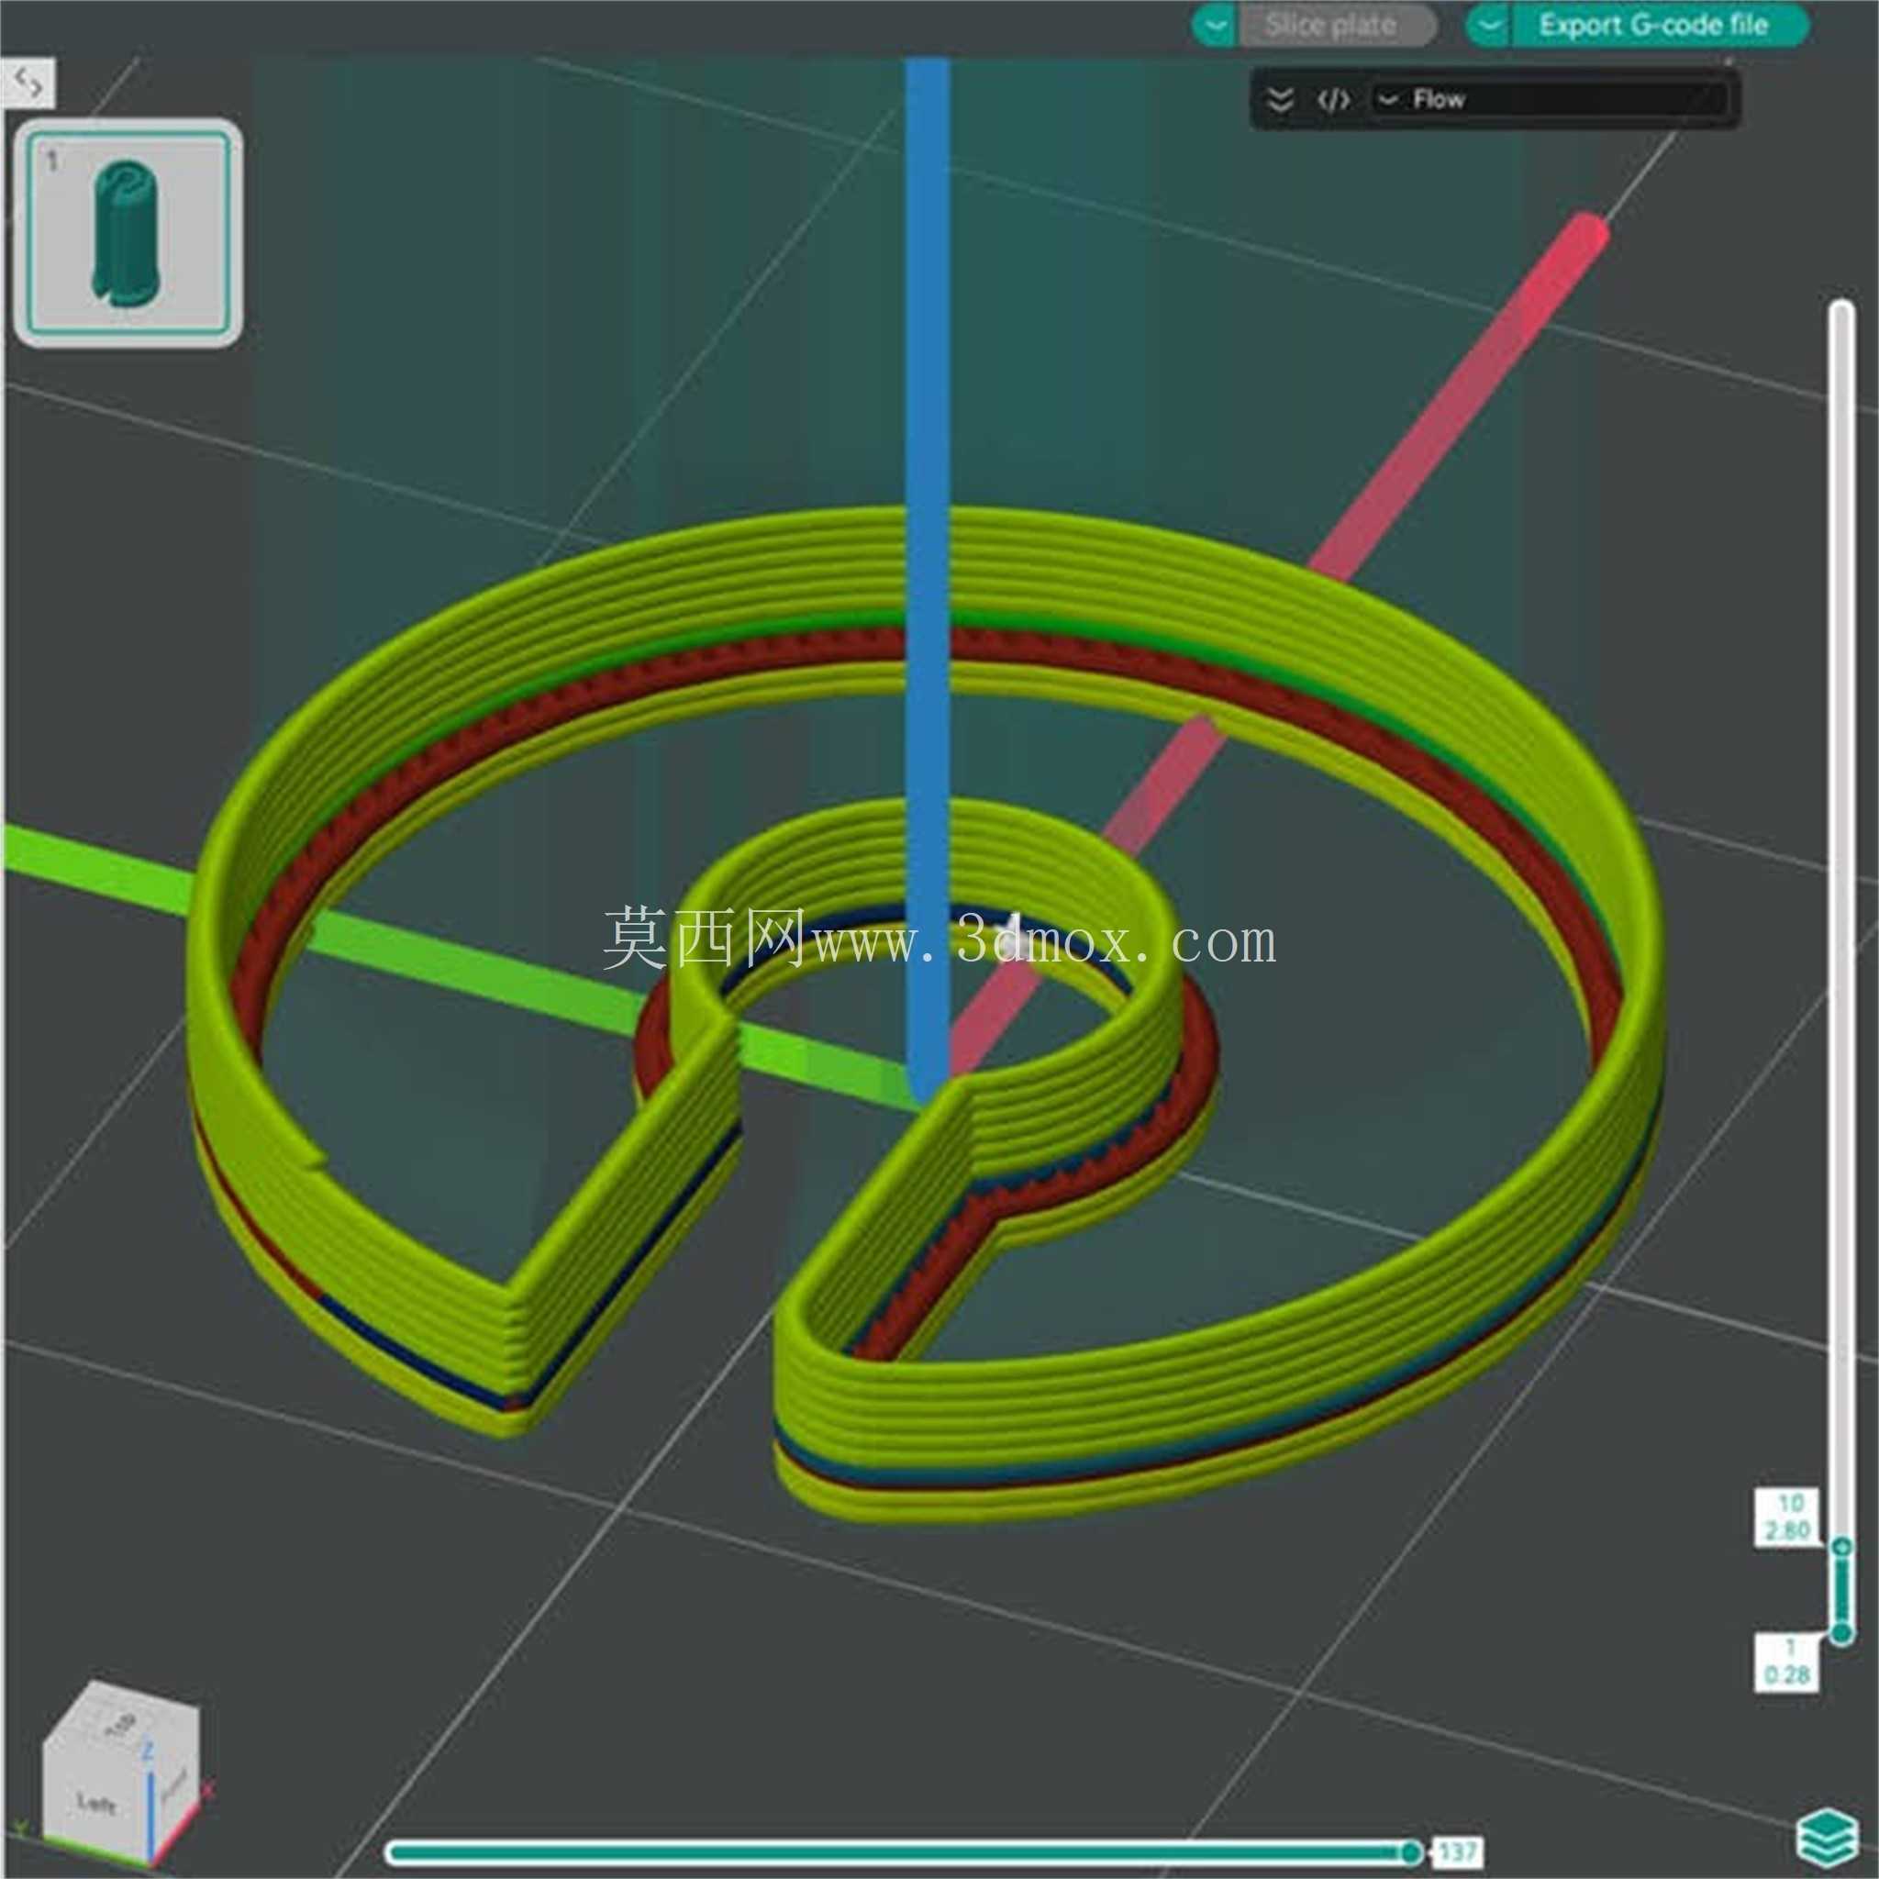Collapse the legend panel double chevron
The height and width of the screenshot is (1879, 1879).
pyautogui.click(x=1281, y=99)
